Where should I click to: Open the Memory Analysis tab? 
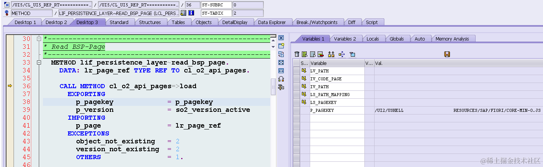coord(452,39)
